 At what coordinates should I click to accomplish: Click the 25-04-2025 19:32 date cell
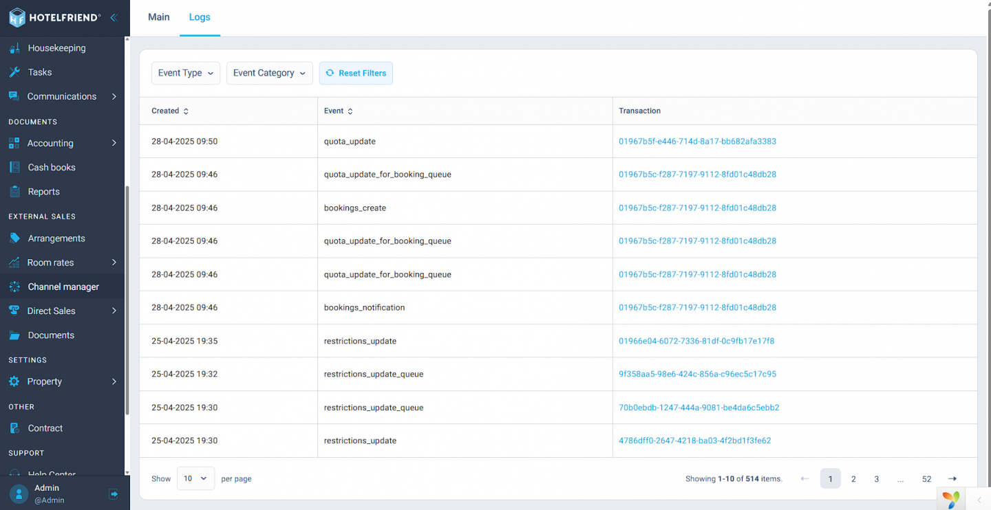(228, 374)
